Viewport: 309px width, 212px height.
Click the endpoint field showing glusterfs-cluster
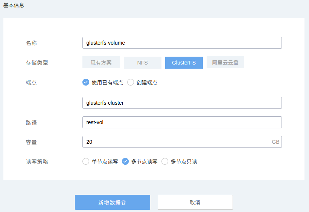click(x=182, y=103)
